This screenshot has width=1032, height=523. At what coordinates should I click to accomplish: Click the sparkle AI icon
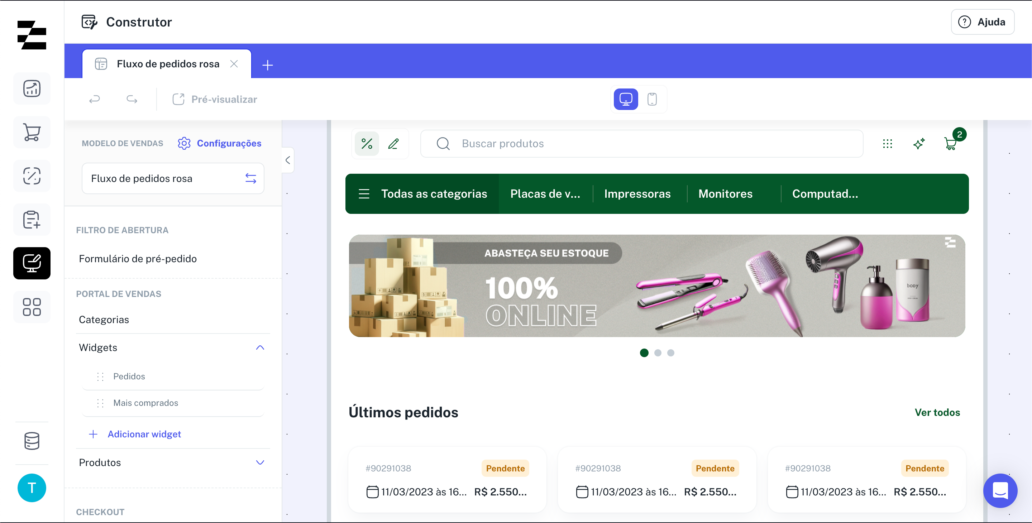pyautogui.click(x=919, y=143)
